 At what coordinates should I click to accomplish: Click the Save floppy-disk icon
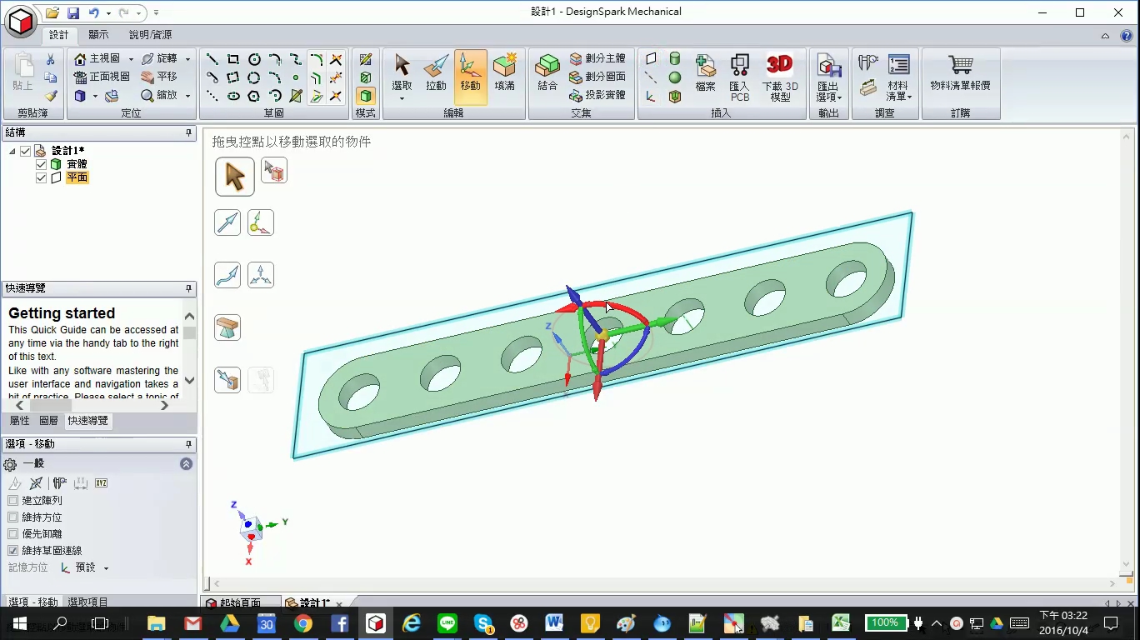click(x=72, y=12)
